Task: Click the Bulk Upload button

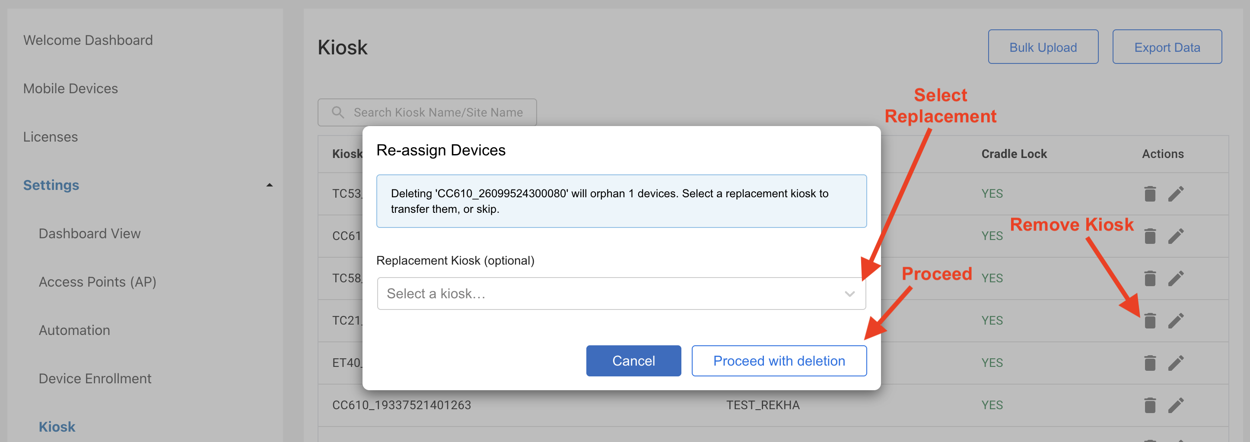Action: click(x=1043, y=47)
